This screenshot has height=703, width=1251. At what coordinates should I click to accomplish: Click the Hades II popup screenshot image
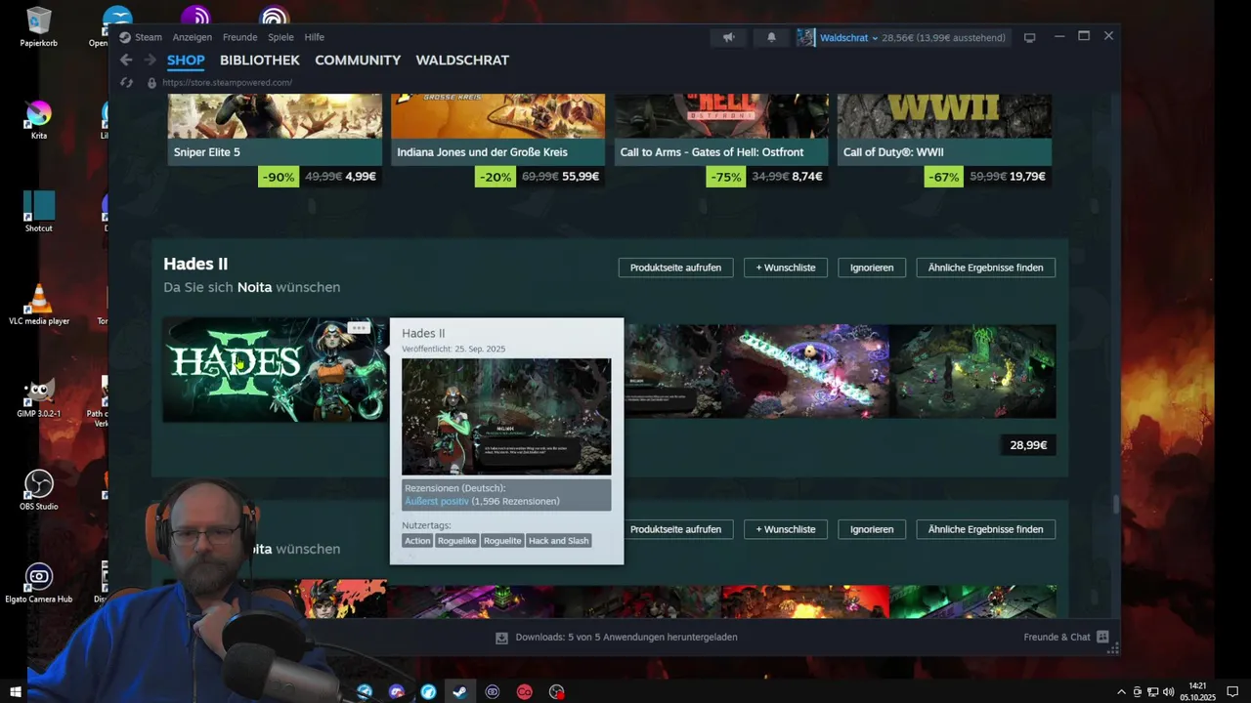tap(506, 416)
